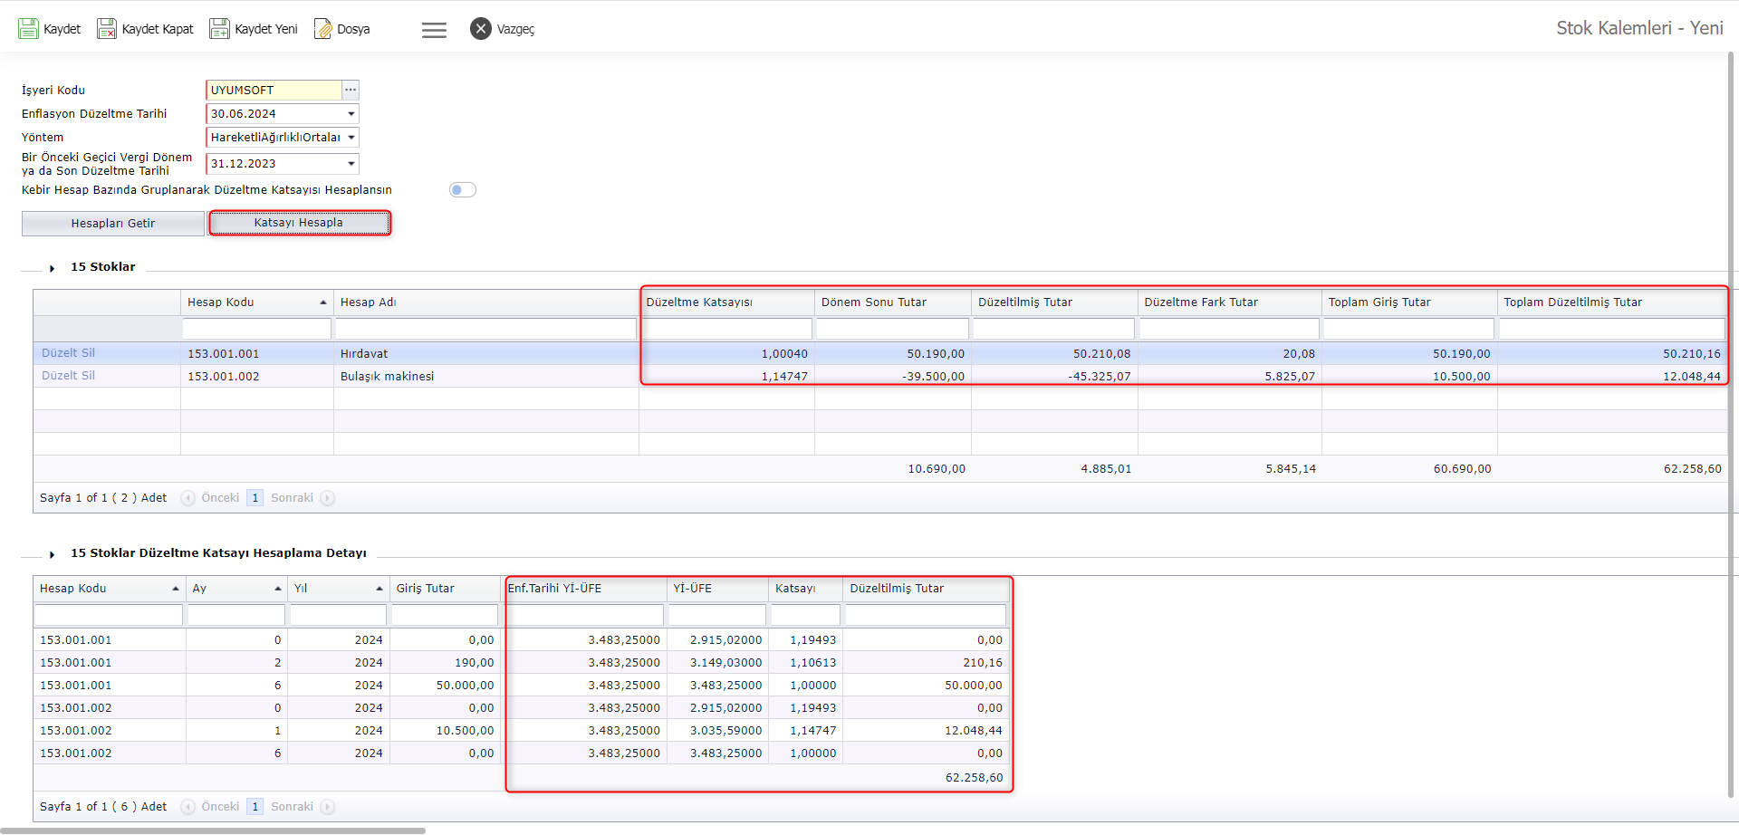Click Düzelt link for Hırdavat row
The width and height of the screenshot is (1739, 835).
pos(59,353)
